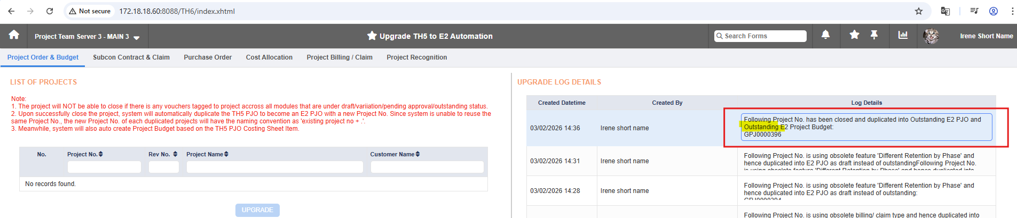Expand Project Team Server 3 dropdown
The width and height of the screenshot is (1017, 218).
87,37
